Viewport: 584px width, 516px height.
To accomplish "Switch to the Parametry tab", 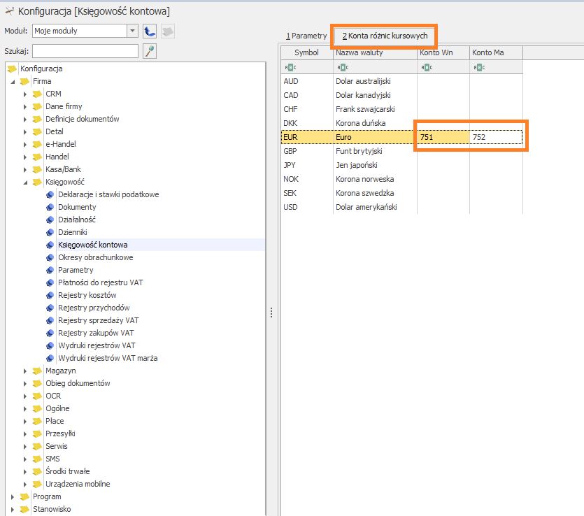I will (x=306, y=36).
